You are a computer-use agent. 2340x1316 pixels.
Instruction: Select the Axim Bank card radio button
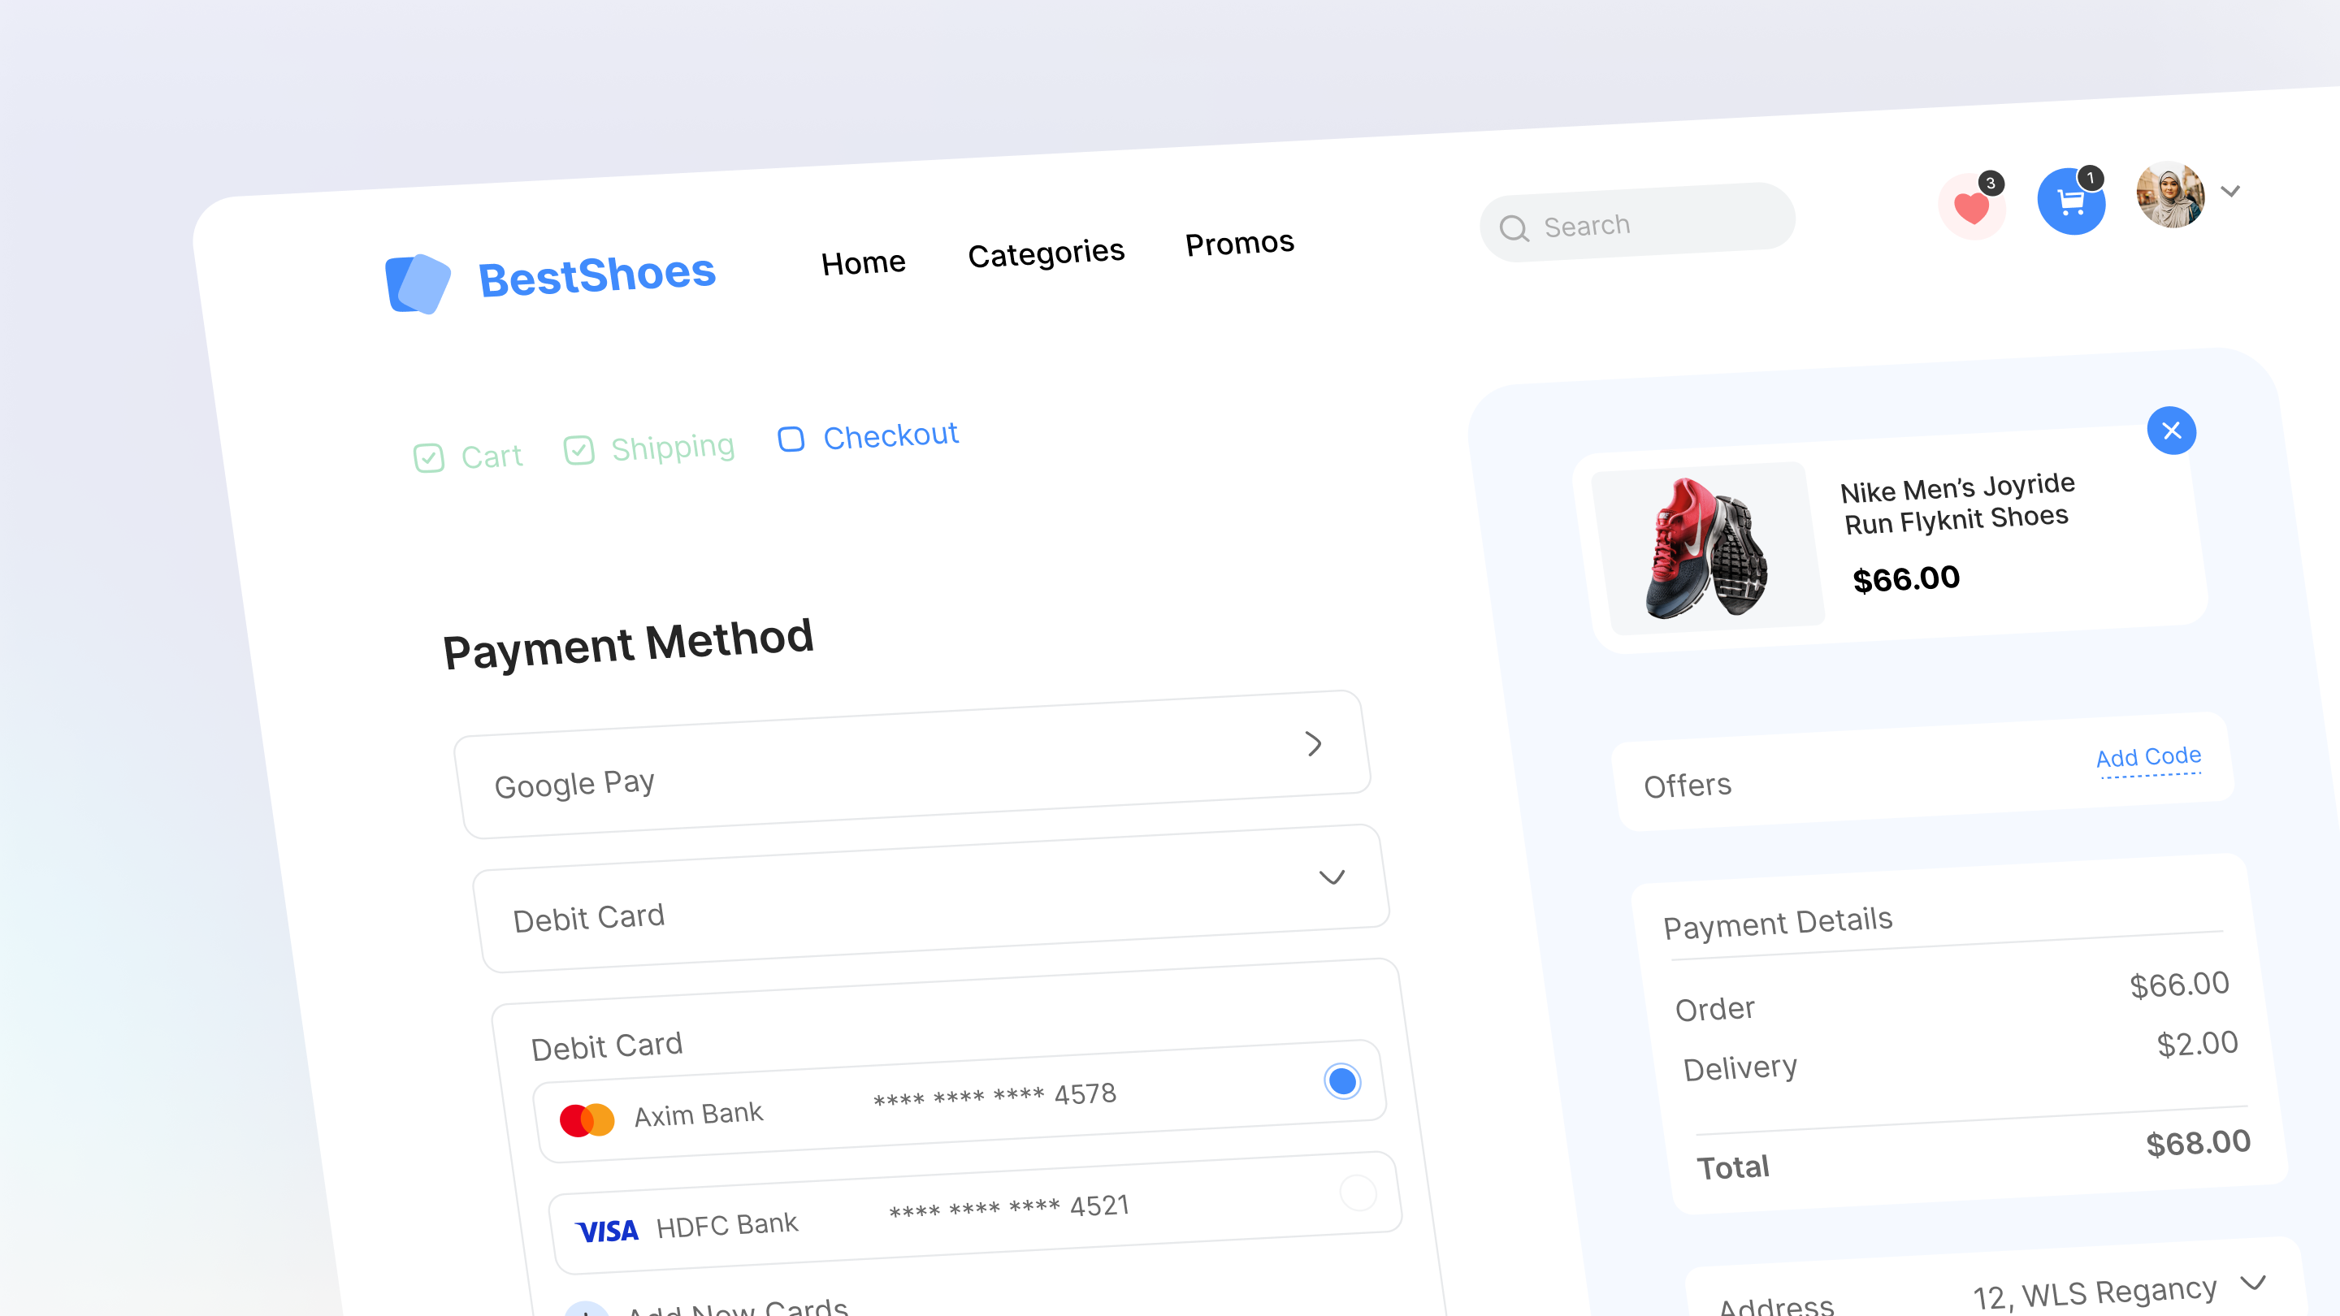(x=1342, y=1080)
